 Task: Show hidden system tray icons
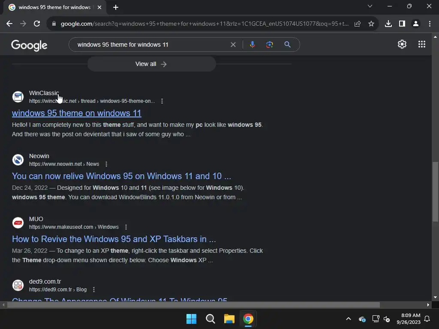click(x=349, y=319)
